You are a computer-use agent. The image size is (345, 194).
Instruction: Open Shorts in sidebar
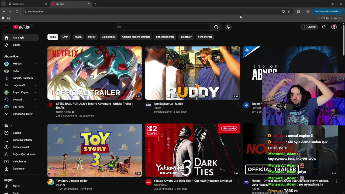[x=20, y=45]
